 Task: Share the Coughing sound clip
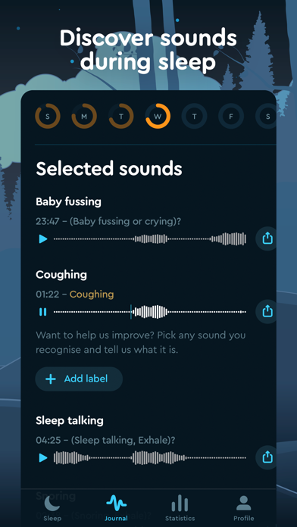click(267, 311)
